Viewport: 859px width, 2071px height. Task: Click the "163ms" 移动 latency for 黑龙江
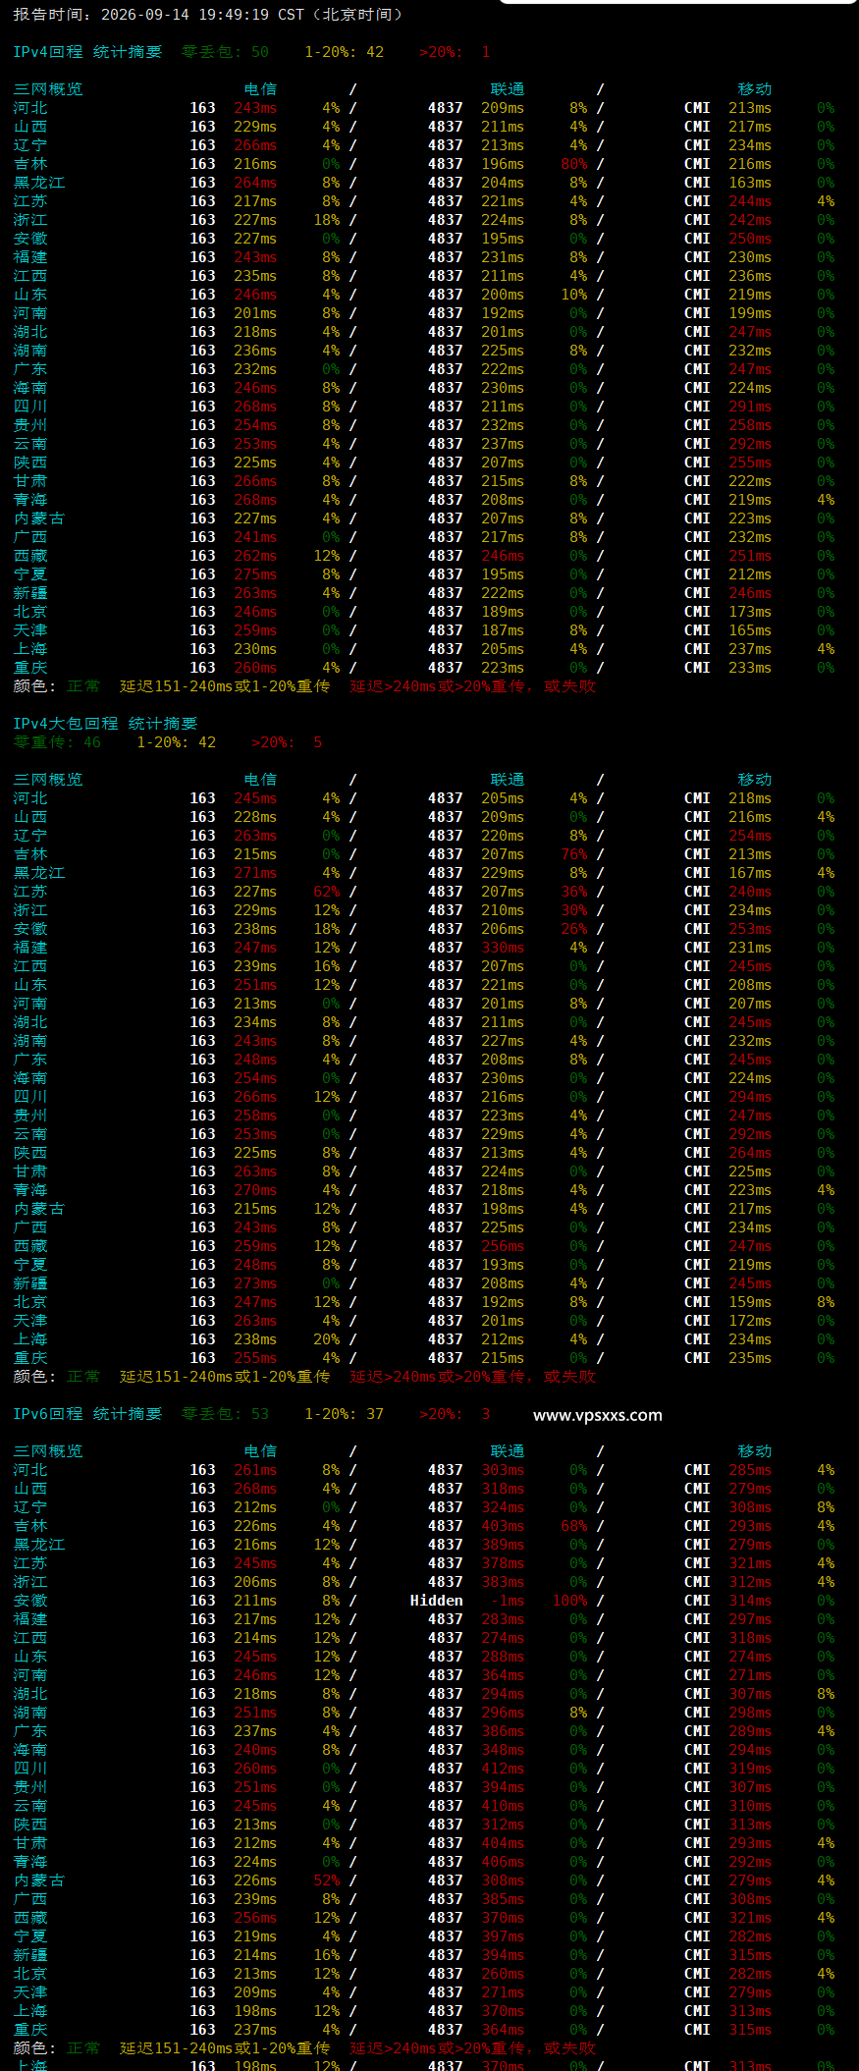750,183
